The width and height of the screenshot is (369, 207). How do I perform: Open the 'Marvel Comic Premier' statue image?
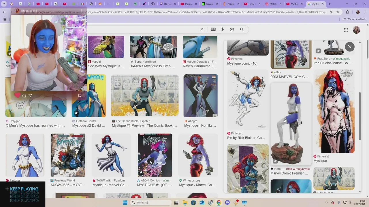pyautogui.click(x=291, y=124)
